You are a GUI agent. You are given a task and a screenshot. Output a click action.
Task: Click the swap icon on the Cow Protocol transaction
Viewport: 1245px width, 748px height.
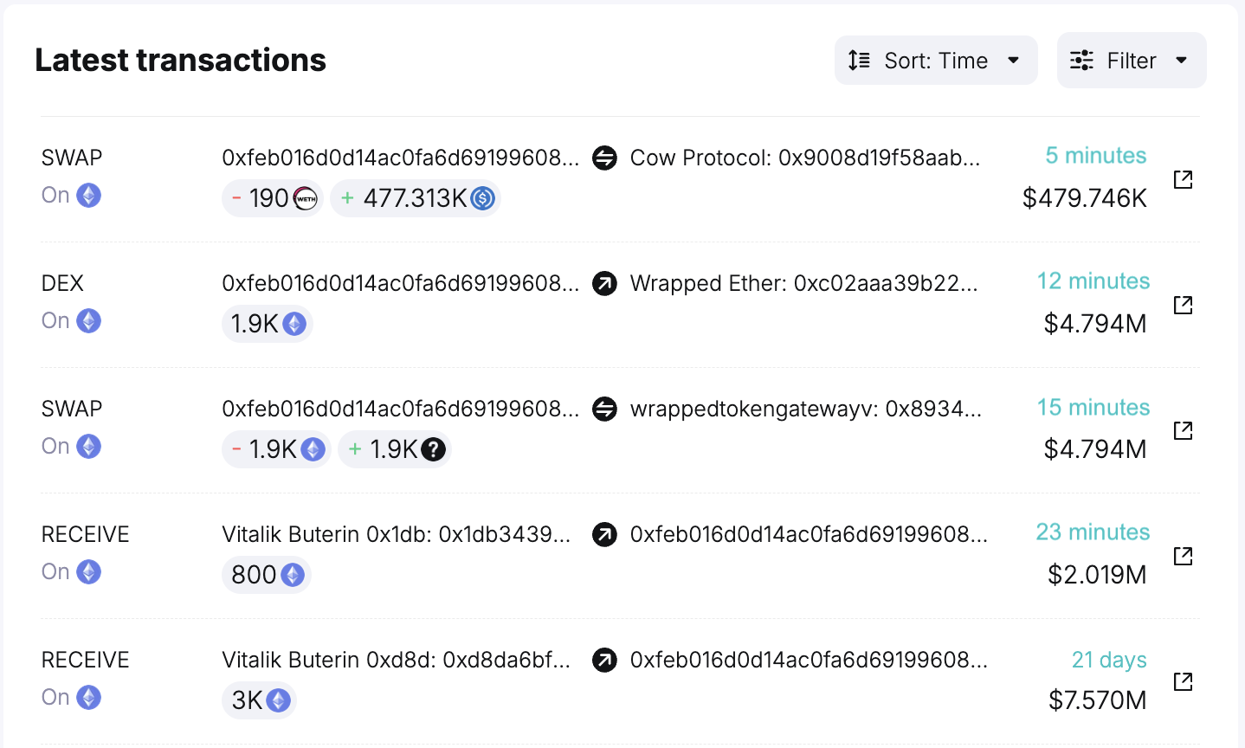[x=604, y=158]
